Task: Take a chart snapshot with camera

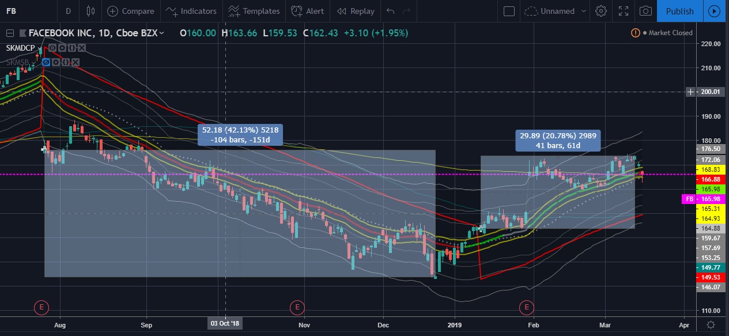Action: (646, 11)
